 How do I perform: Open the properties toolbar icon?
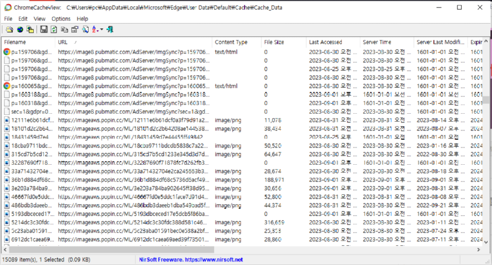pyautogui.click(x=74, y=30)
